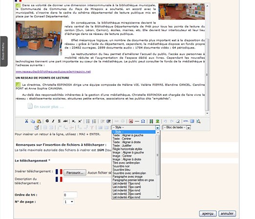Choose 'Règle horizontale stylée' option
Viewport: 255px width, 219px height.
click(x=127, y=149)
